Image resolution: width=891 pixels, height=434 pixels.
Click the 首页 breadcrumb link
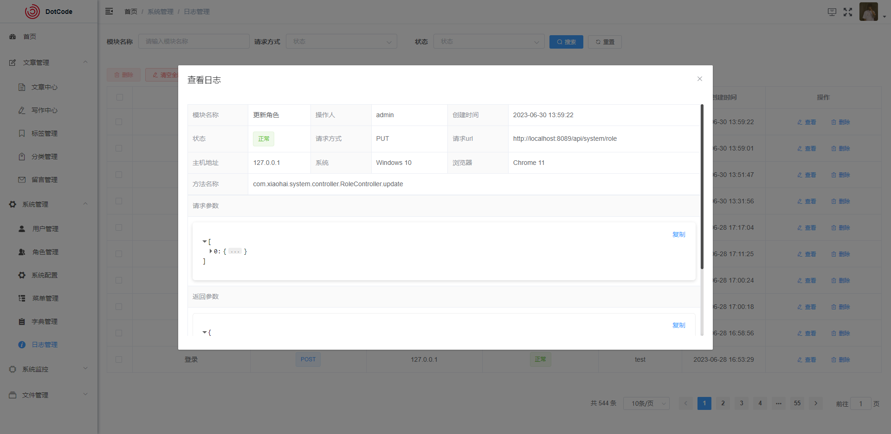point(131,12)
